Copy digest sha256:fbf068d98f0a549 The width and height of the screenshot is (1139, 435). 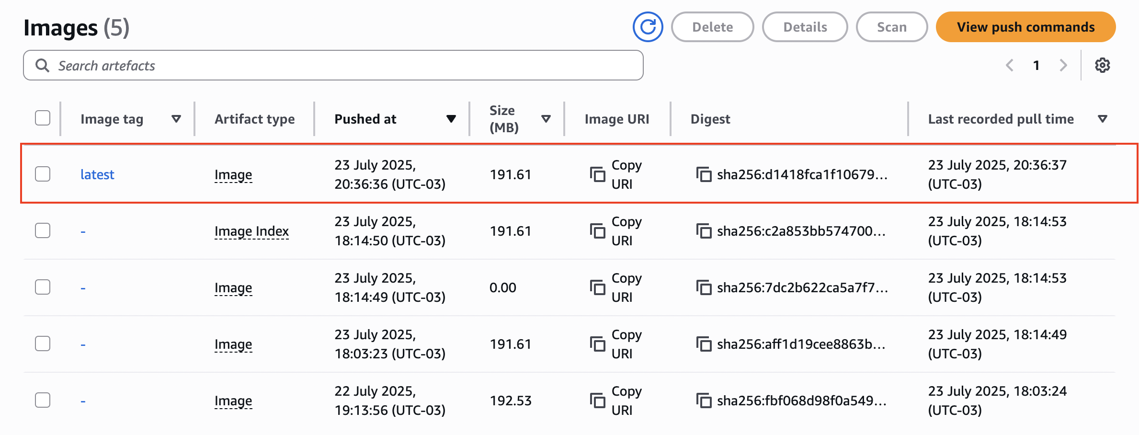click(703, 401)
